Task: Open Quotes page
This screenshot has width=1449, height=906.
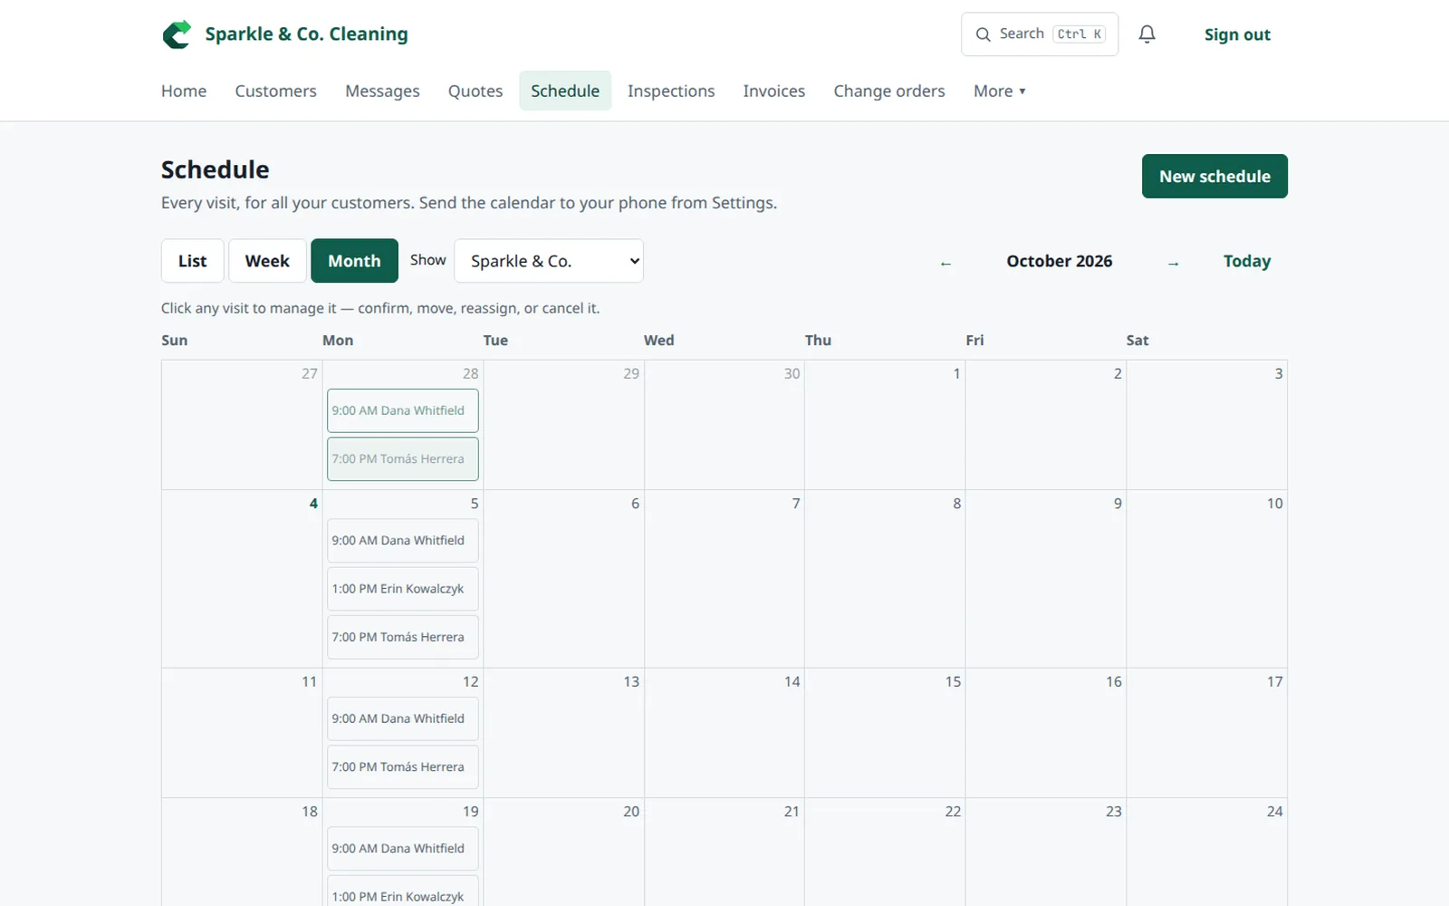Action: coord(475,91)
